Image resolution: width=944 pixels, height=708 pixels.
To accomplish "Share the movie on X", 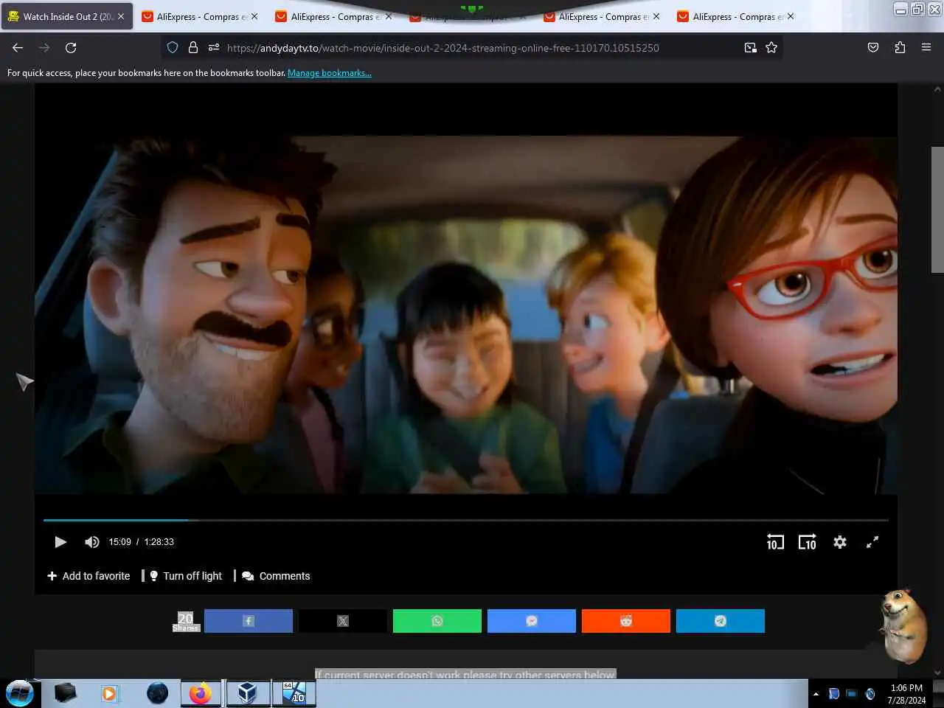I will click(343, 621).
